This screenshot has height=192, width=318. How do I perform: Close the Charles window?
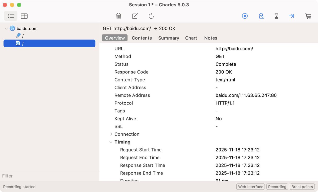tap(5, 5)
